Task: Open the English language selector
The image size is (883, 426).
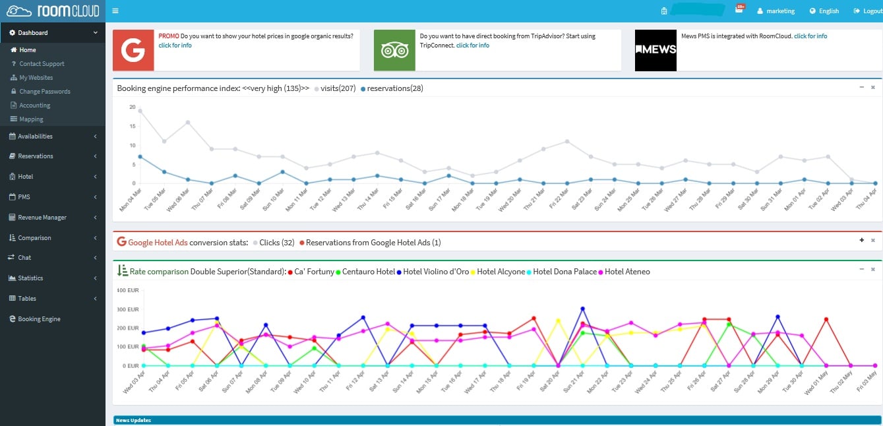Action: [x=824, y=11]
